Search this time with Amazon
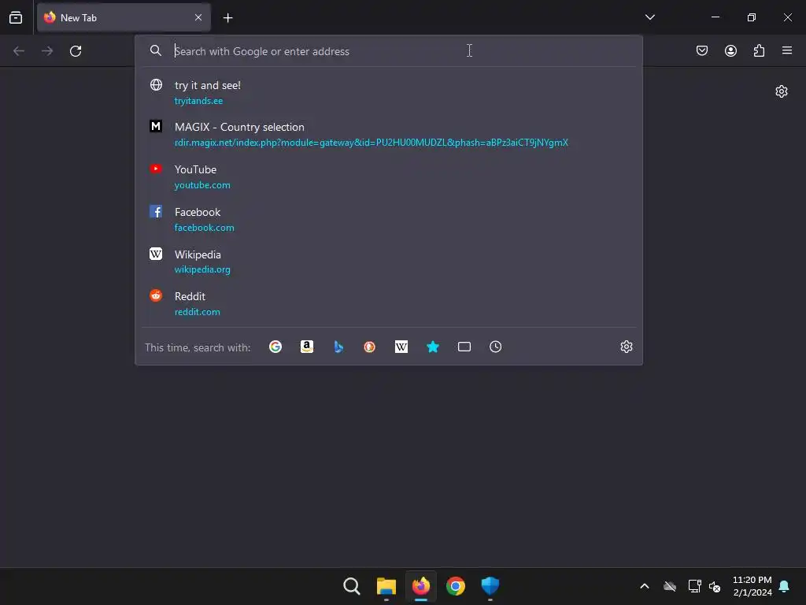The width and height of the screenshot is (806, 605). [307, 347]
